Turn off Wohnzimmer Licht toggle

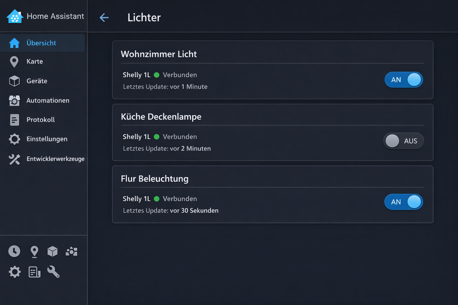[404, 80]
